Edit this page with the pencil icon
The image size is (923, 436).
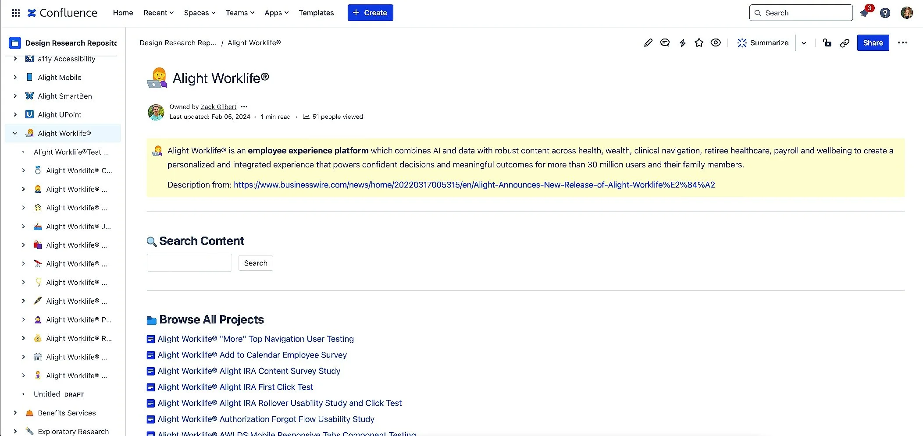(x=648, y=43)
